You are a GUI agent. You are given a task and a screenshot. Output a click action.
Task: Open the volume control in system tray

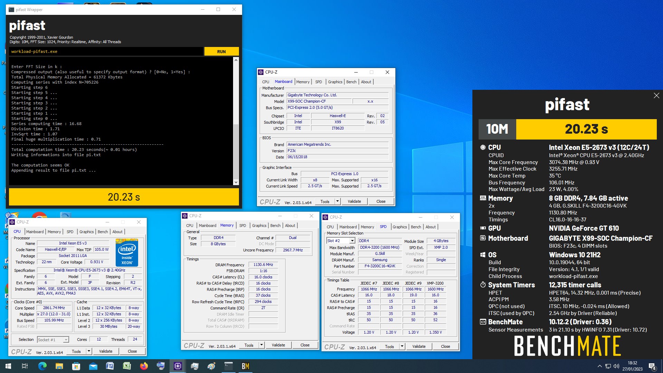(616, 366)
